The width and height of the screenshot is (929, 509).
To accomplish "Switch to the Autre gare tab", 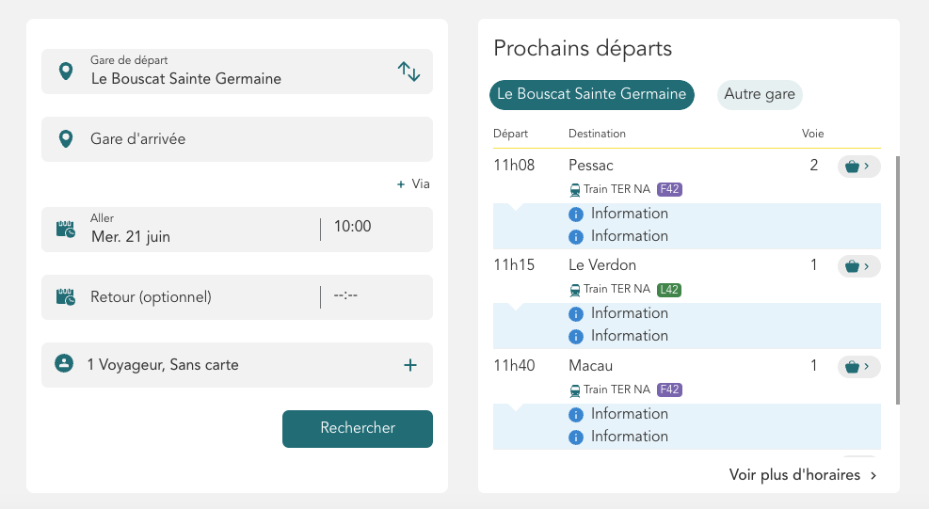I will (760, 95).
